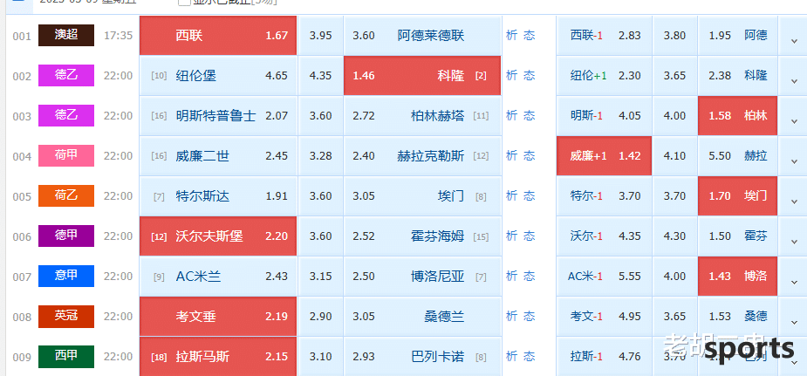807x376 pixels.
Task: Select 阿德莱德联 away win at 3.60
Action: coord(422,36)
